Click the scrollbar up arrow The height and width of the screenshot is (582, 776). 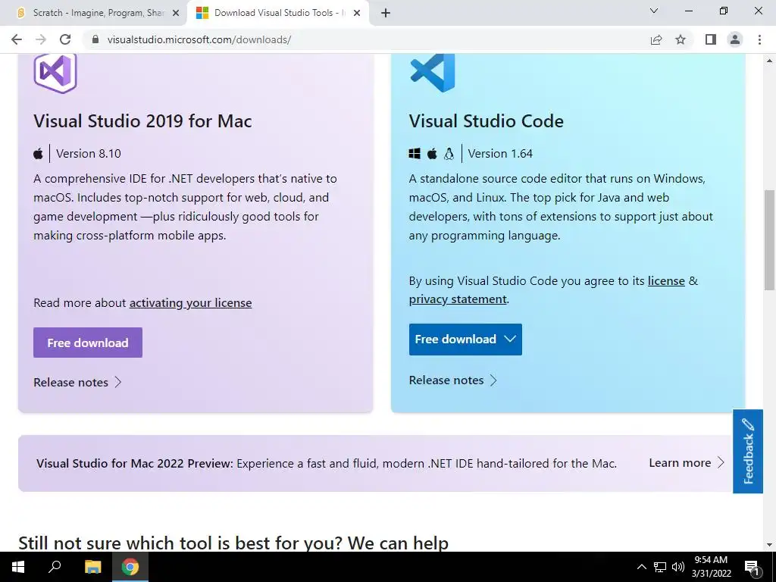point(769,61)
